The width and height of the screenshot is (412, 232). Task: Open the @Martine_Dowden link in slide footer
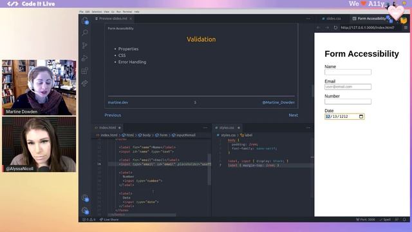pyautogui.click(x=278, y=102)
